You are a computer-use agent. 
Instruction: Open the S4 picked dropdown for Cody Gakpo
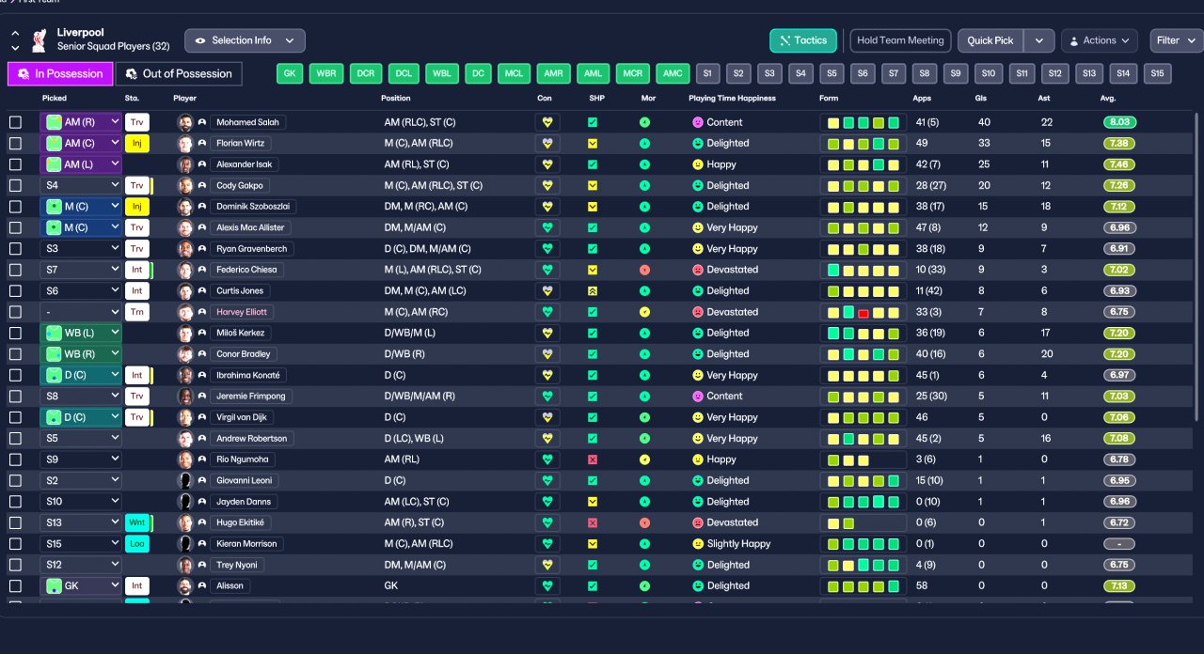click(81, 186)
